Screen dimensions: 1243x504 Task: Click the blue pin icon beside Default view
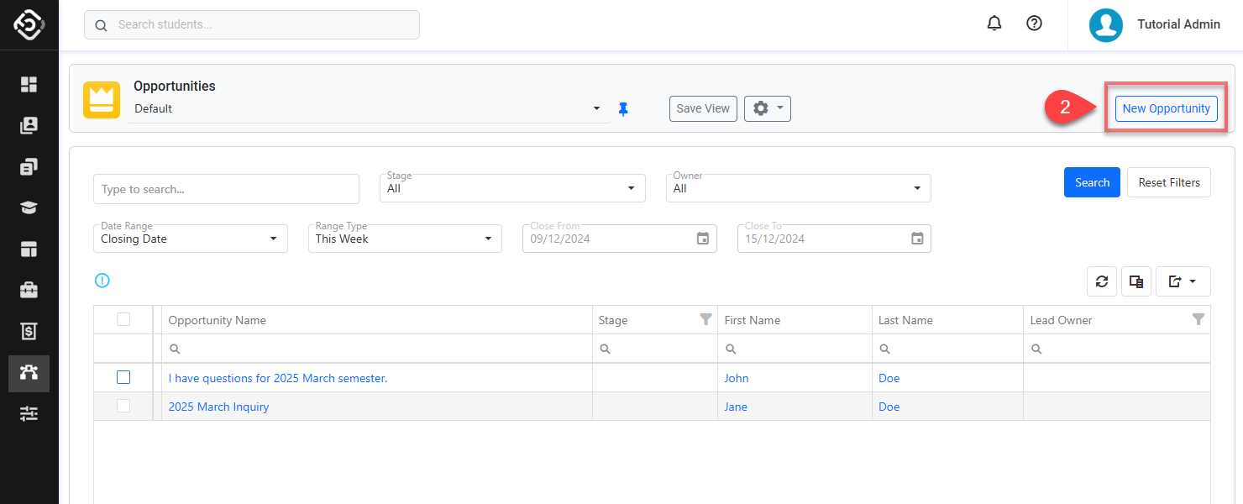[623, 109]
